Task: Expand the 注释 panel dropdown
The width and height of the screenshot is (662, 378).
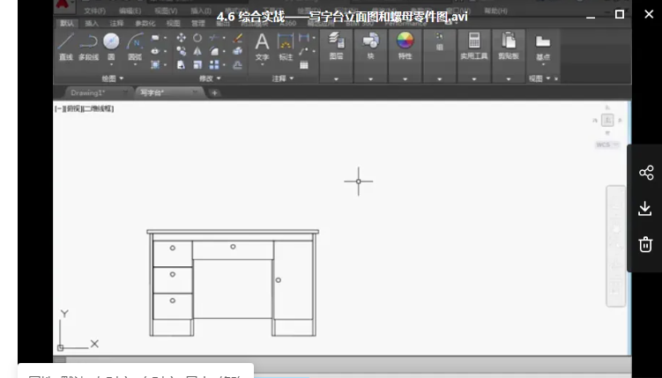Action: click(x=283, y=78)
